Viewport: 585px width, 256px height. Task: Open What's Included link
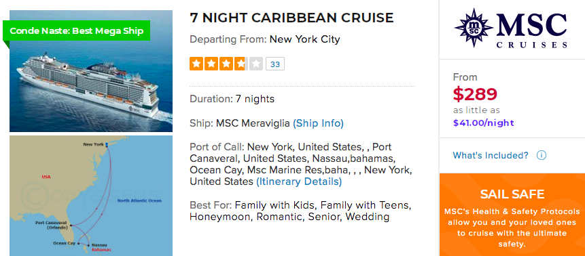(x=491, y=155)
